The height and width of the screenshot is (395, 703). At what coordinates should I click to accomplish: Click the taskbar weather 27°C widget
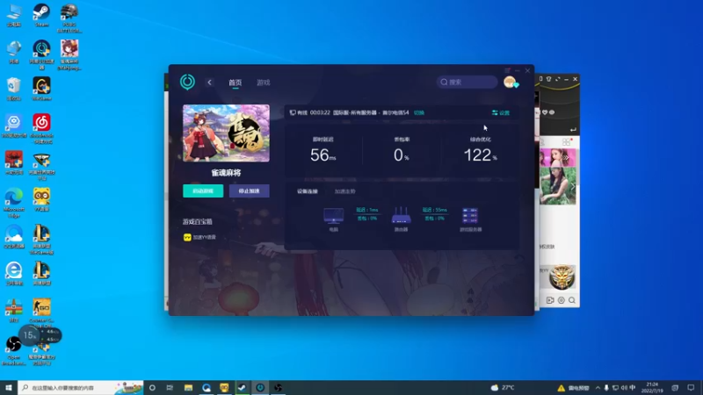click(x=503, y=387)
